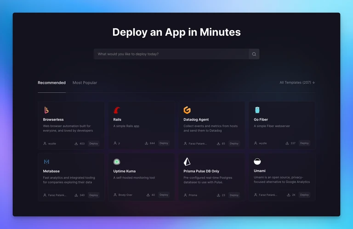Click the Browserless logo icon

(46, 110)
